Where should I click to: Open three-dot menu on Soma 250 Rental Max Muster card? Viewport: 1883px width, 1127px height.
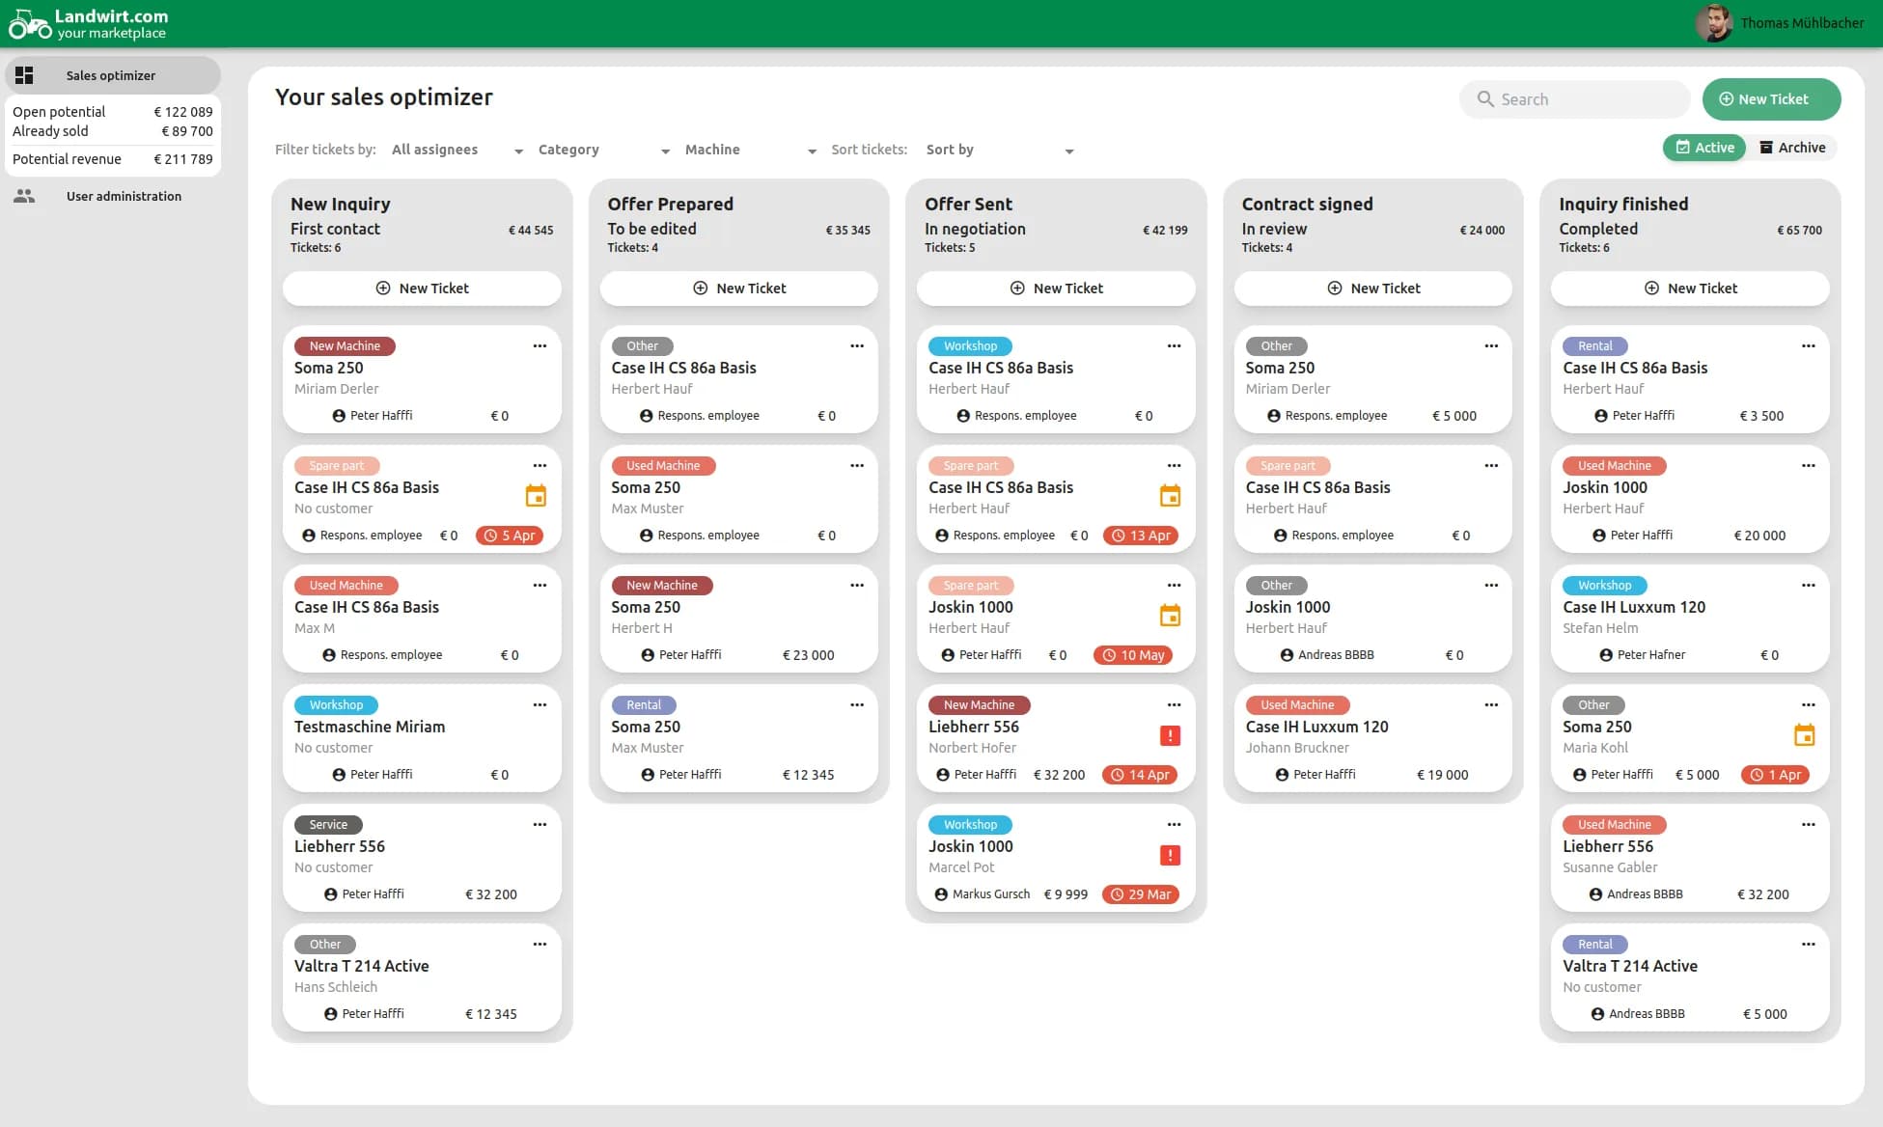pos(857,705)
